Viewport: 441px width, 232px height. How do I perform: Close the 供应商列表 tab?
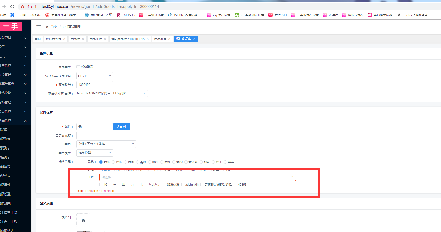64,39
